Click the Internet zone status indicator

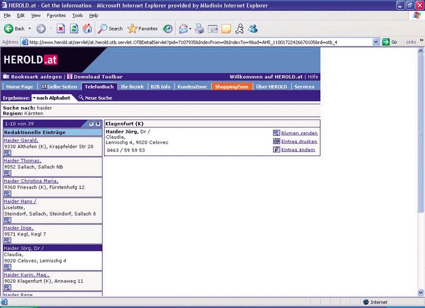(x=375, y=302)
